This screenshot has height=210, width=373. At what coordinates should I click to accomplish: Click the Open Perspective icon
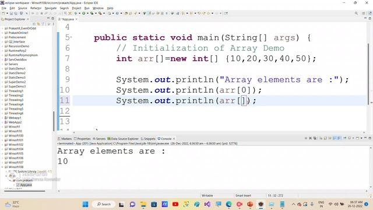click(x=364, y=13)
